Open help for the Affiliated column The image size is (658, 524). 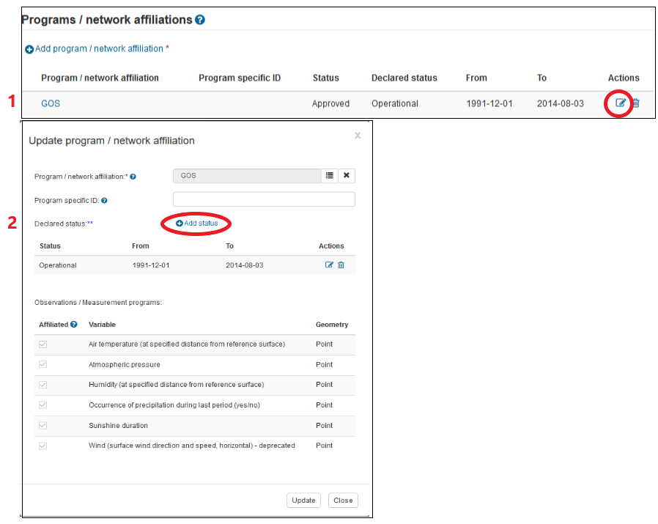click(x=74, y=325)
